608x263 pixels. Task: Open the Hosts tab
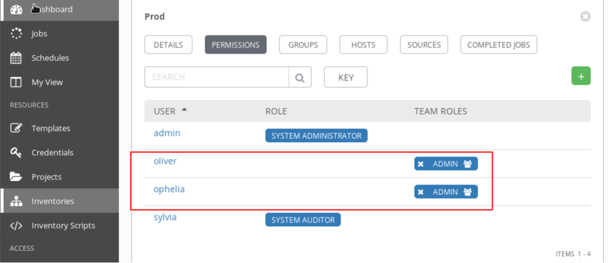tap(363, 45)
